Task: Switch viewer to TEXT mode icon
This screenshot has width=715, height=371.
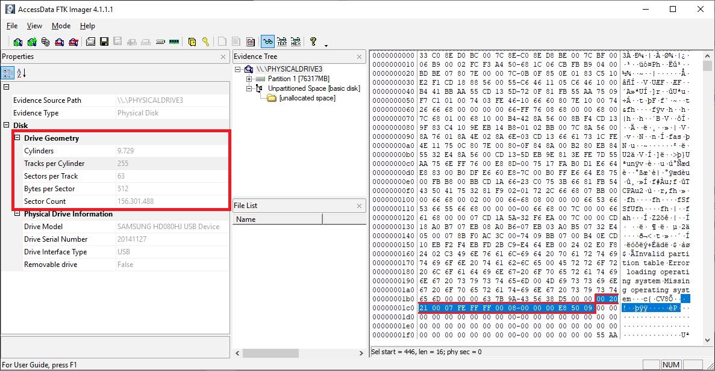Action: (x=282, y=42)
